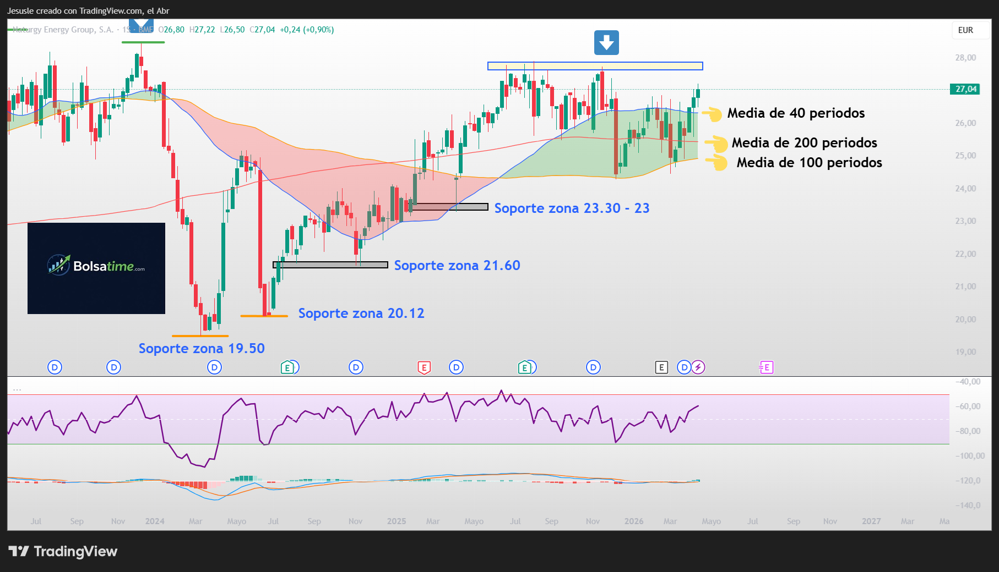Click the purple lightning bolt event icon

point(698,367)
